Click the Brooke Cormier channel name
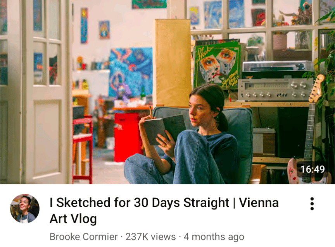The height and width of the screenshot is (247, 335). 83,237
